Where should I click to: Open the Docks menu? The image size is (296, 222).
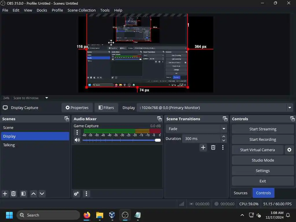[x=42, y=10]
